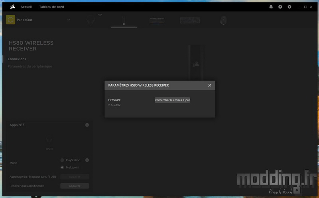Show info next to PlayStation mode
Viewport: 319px width, 198px height.
pyautogui.click(x=87, y=160)
